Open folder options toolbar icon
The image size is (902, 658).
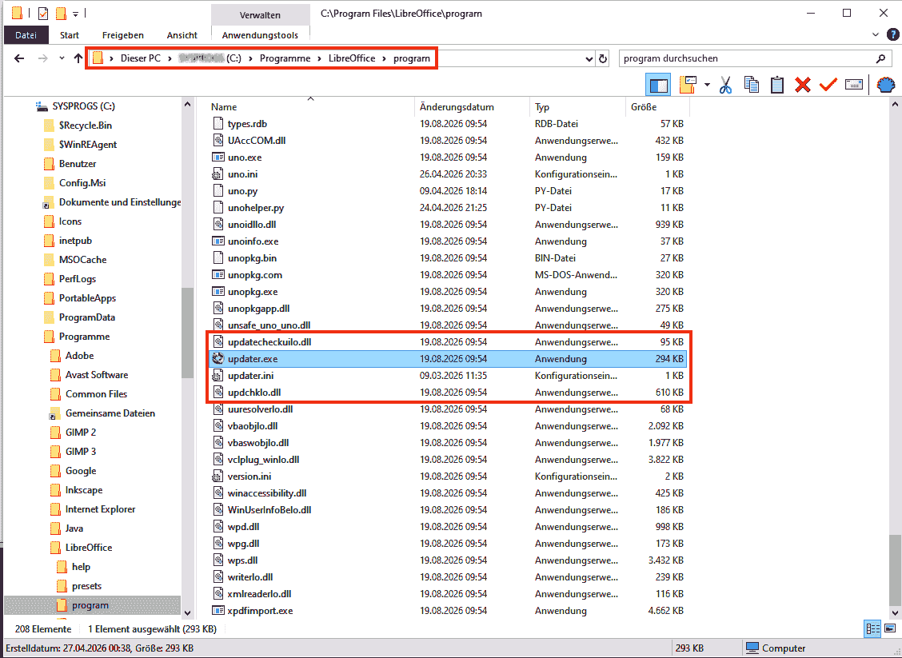(x=688, y=85)
